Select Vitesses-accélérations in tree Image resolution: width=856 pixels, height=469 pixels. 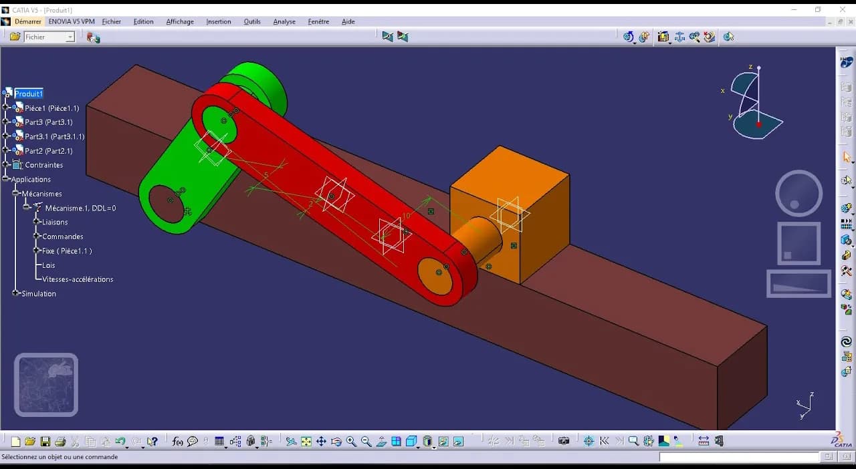click(78, 279)
